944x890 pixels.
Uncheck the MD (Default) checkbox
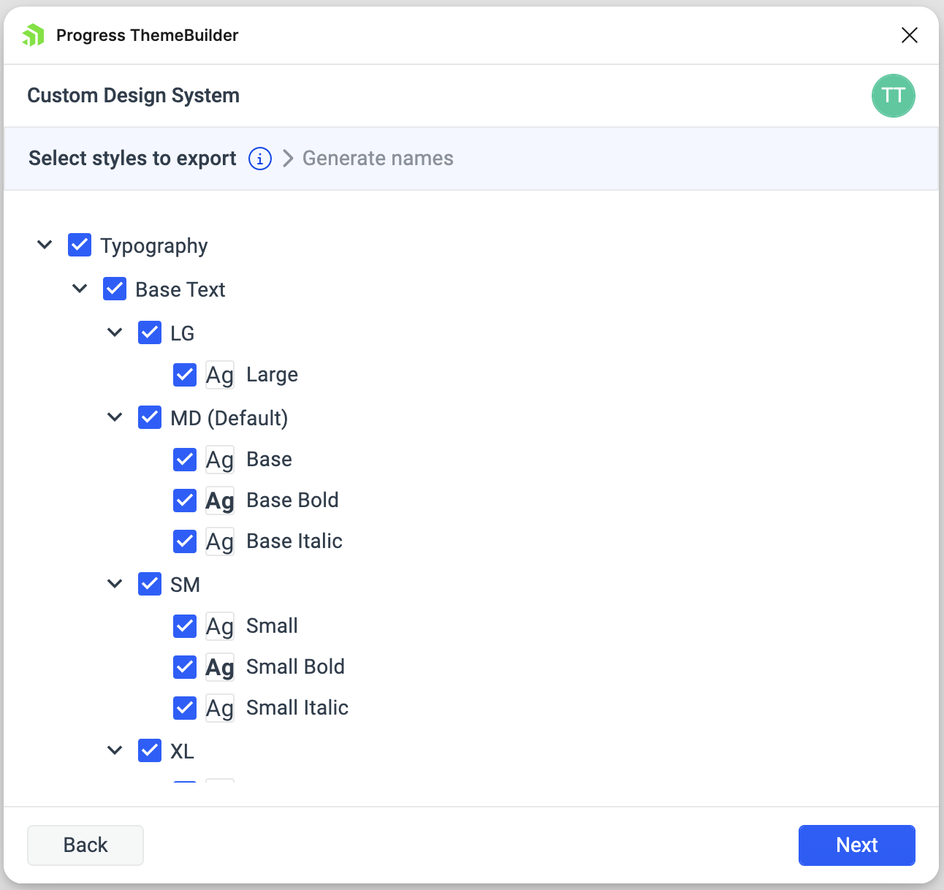pyautogui.click(x=150, y=417)
